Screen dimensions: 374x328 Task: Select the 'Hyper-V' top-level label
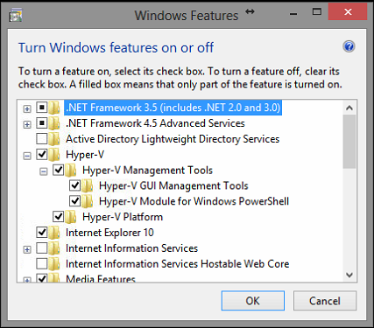[85, 155]
